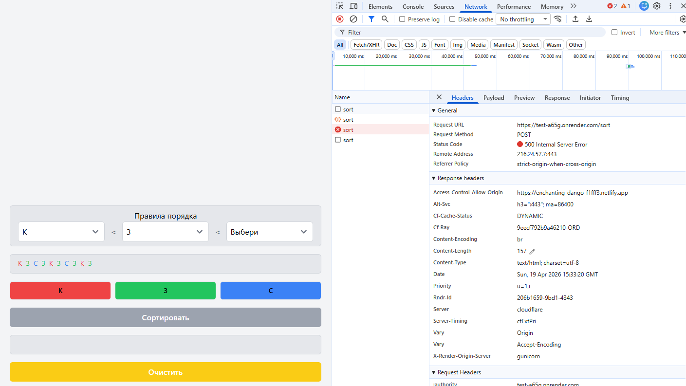Check the Disable cache option
Viewport: 686px width, 386px height.
pos(452,19)
